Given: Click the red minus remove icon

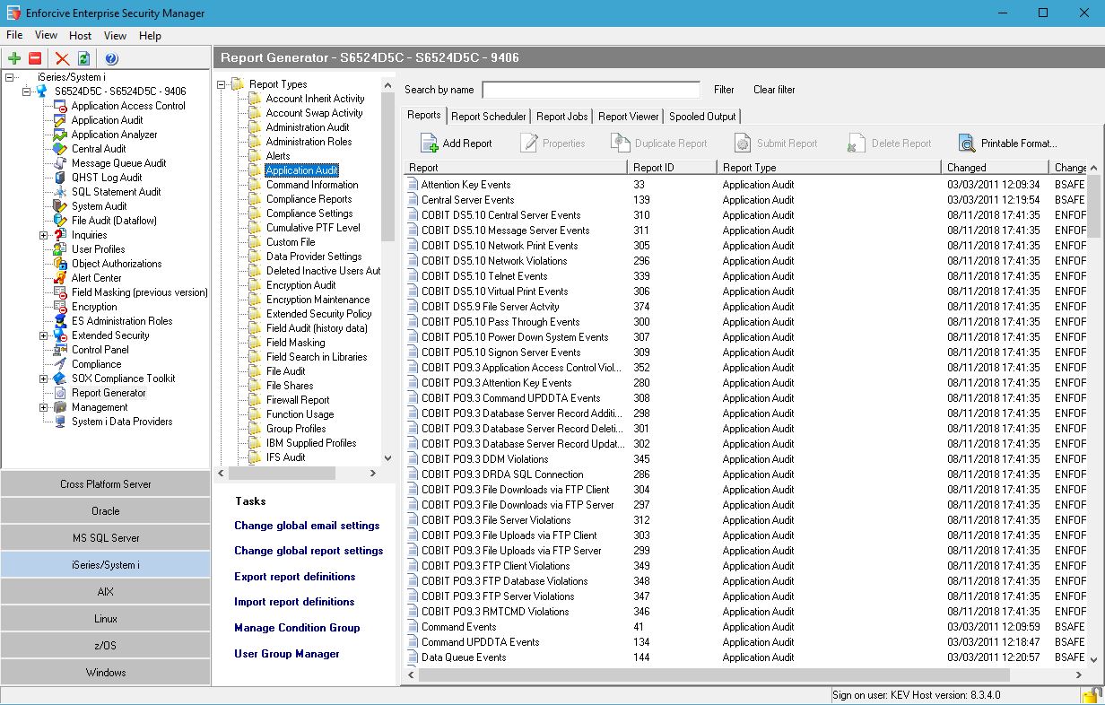Looking at the screenshot, I should [x=35, y=59].
